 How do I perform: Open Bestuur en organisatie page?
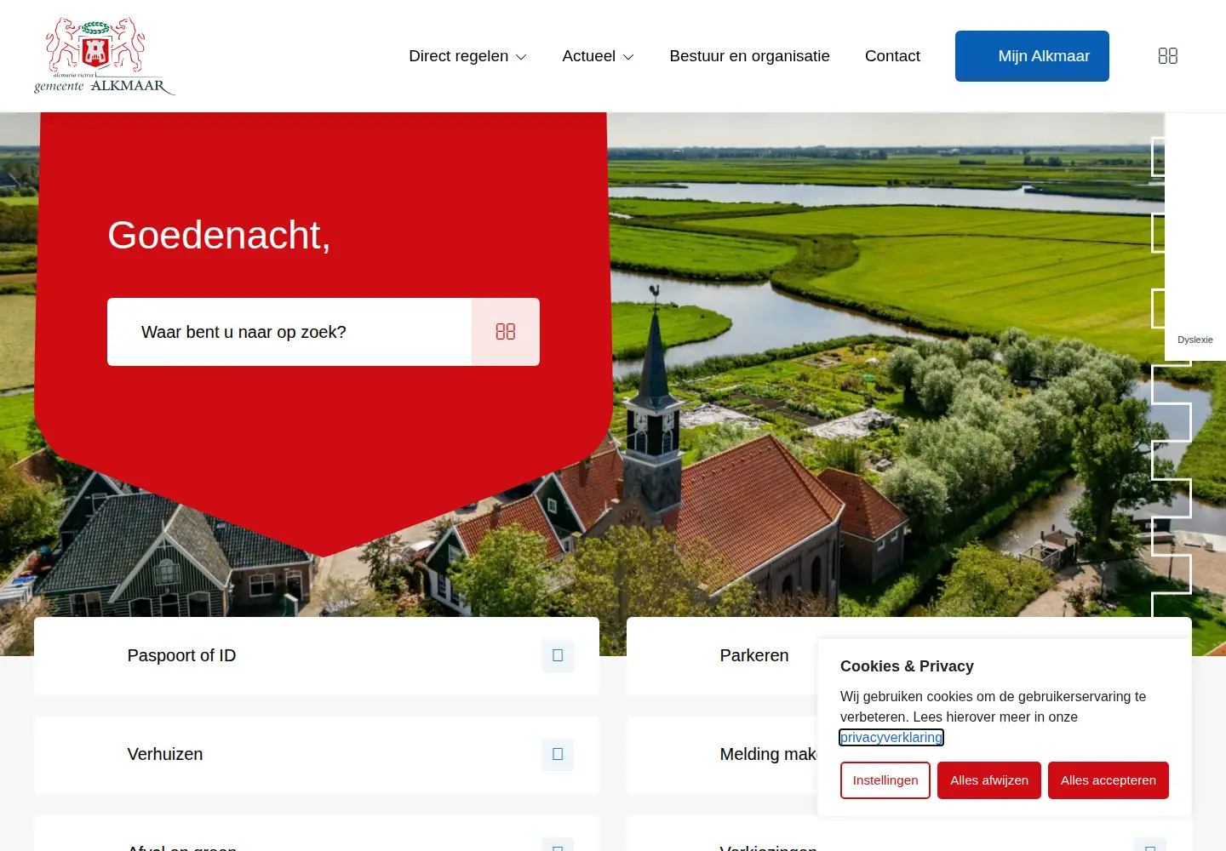pyautogui.click(x=749, y=56)
